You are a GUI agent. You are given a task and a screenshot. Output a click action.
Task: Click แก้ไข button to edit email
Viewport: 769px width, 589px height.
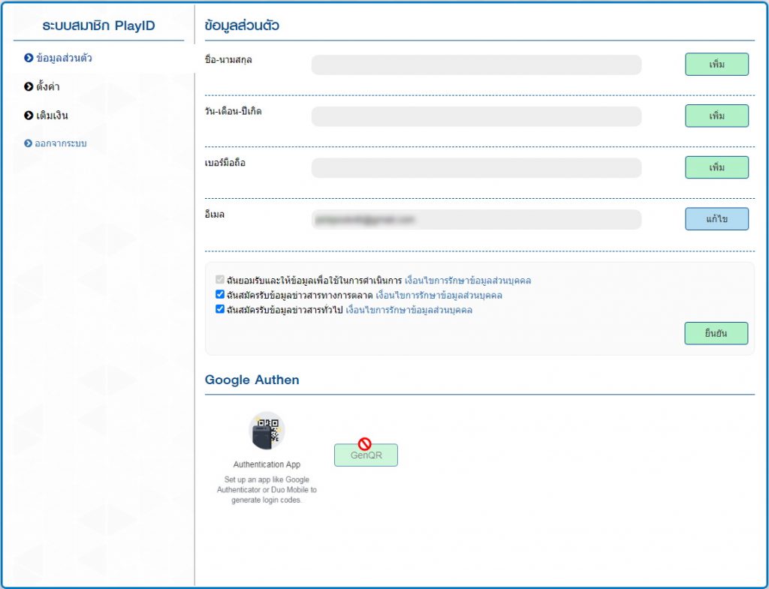pos(716,219)
